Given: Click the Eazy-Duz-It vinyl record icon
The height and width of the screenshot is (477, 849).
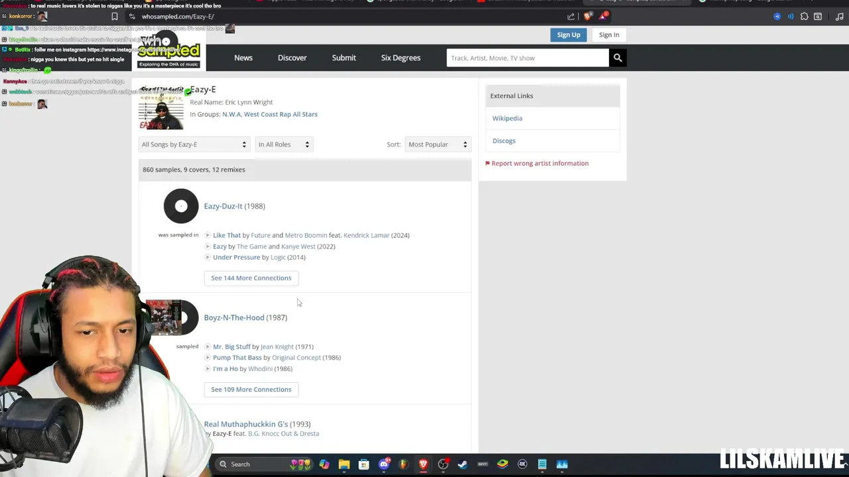Looking at the screenshot, I should coord(180,206).
